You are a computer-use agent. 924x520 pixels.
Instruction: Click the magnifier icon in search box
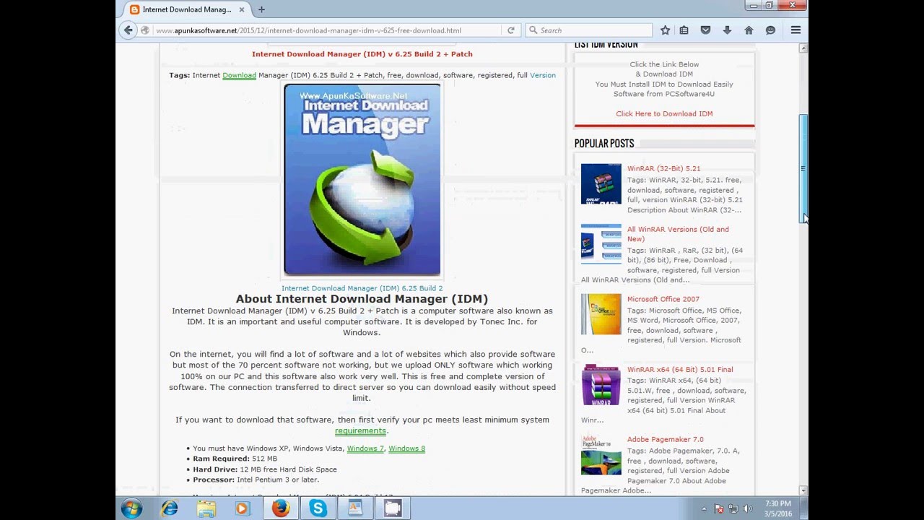pyautogui.click(x=533, y=30)
